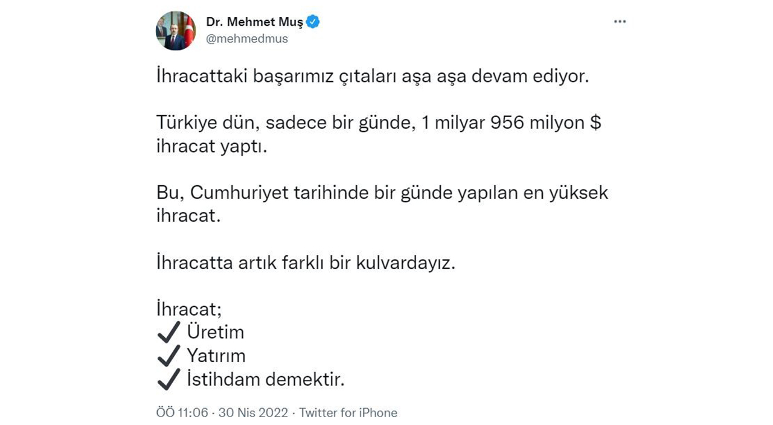Image resolution: width=773 pixels, height=425 pixels.
Task: Open the tweet options menu via three dots
Action: 620,21
